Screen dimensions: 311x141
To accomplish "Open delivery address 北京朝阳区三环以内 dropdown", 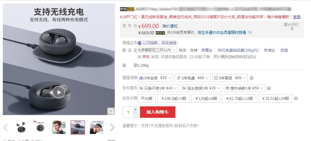I will 157,50.
